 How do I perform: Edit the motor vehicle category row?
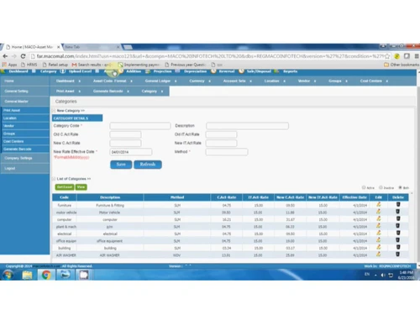[x=378, y=212]
